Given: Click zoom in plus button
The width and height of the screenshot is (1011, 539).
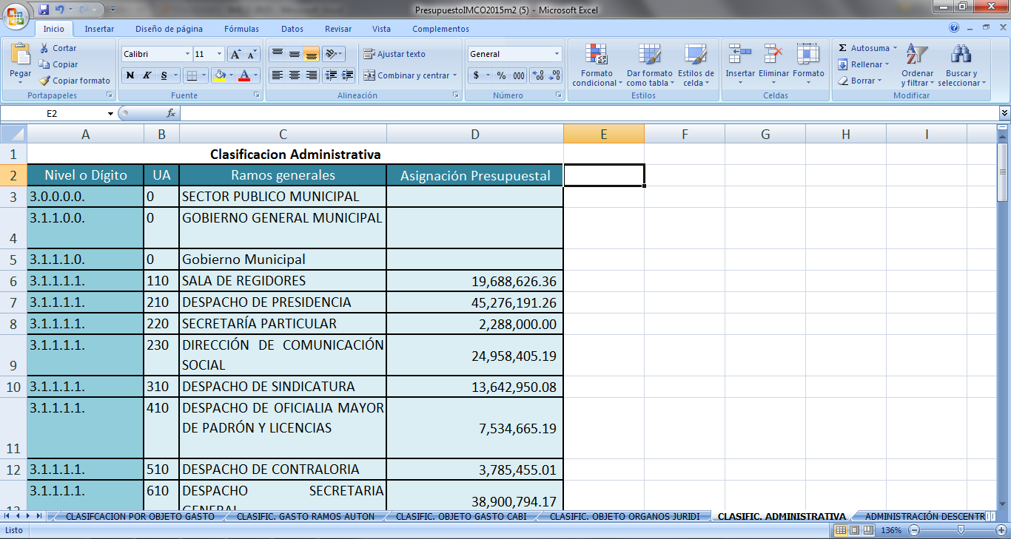Looking at the screenshot, I should pos(1001,530).
